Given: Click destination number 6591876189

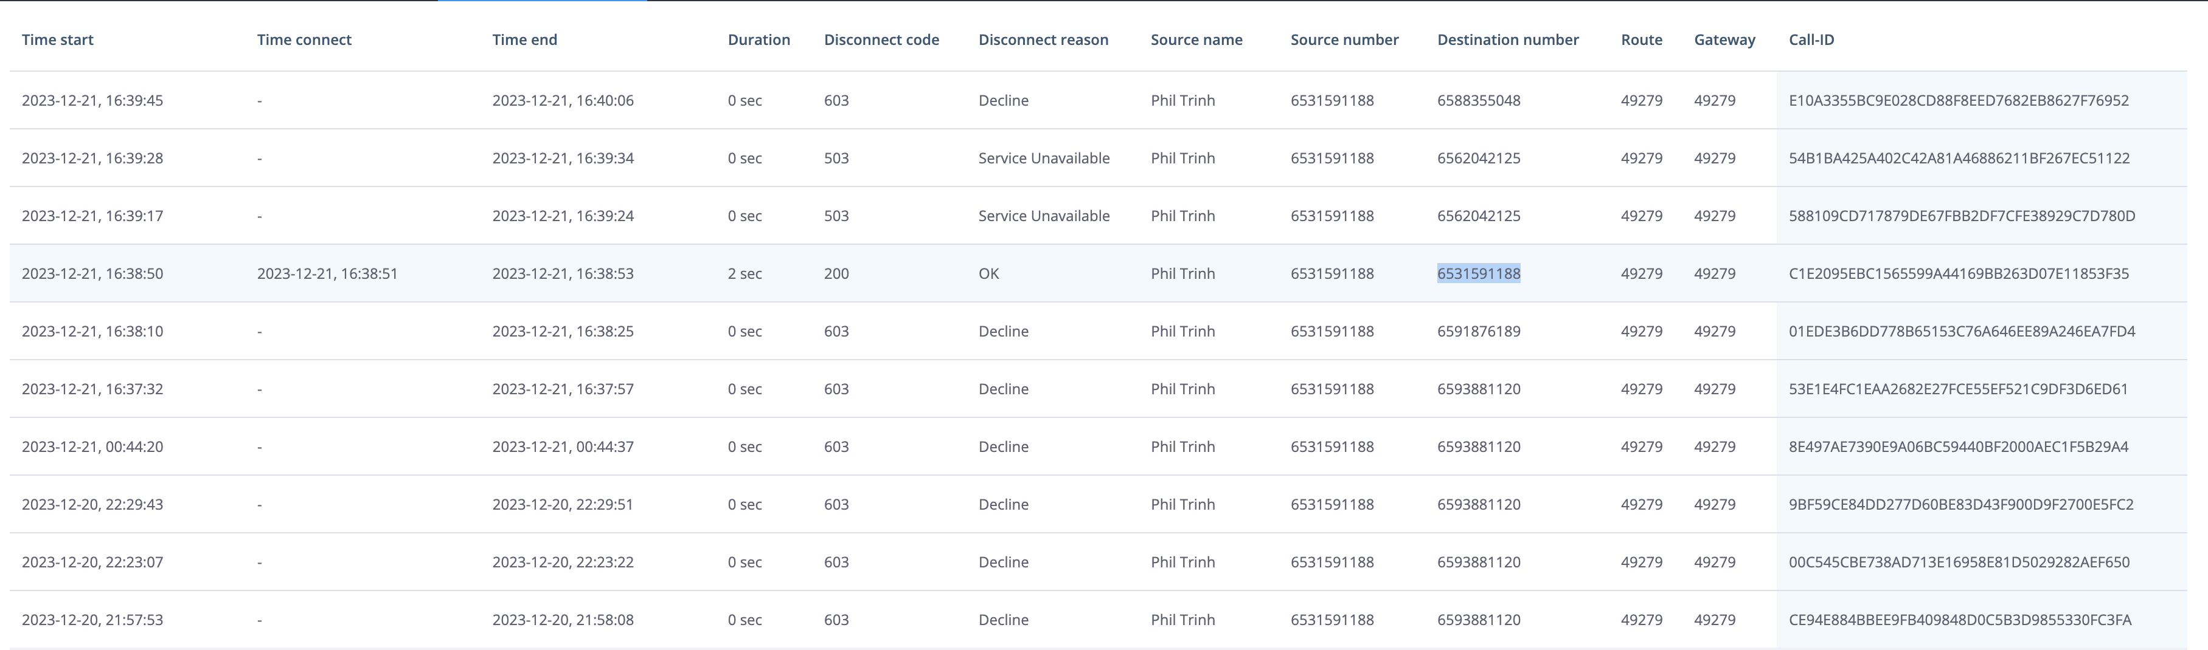Looking at the screenshot, I should point(1479,332).
